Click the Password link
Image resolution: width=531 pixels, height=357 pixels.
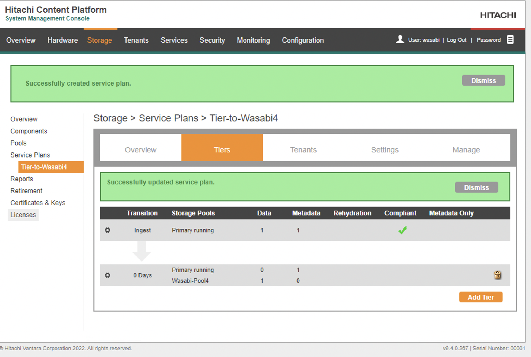click(x=489, y=40)
